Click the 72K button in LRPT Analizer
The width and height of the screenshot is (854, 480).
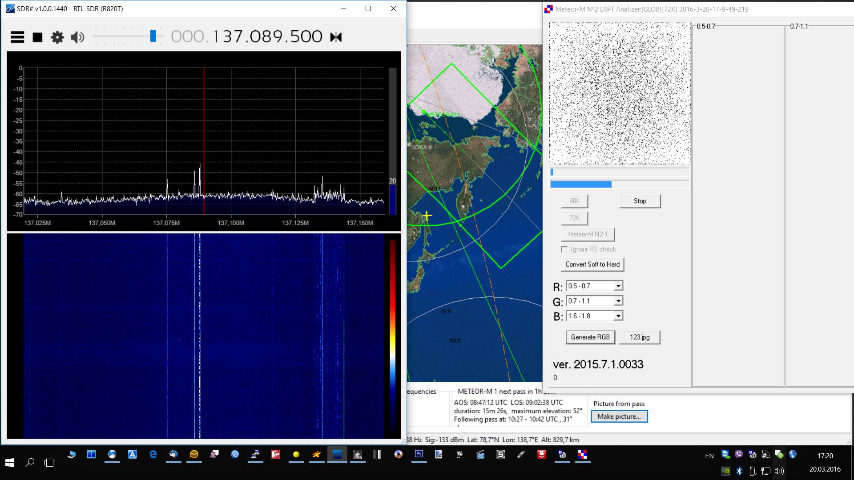coord(574,218)
